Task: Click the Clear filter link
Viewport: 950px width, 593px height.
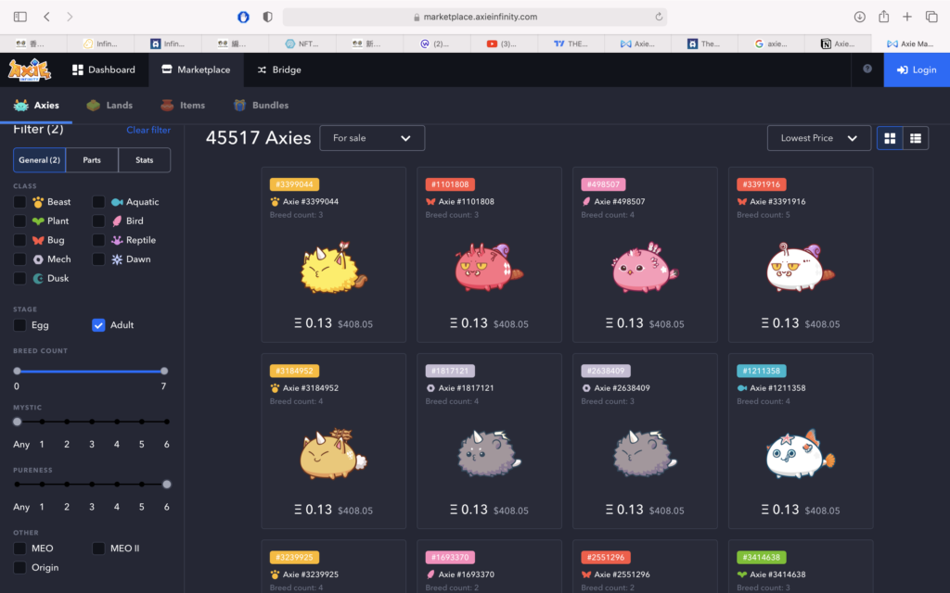Action: tap(148, 131)
